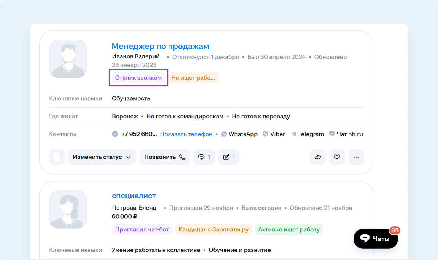
Task: Contact candidate via Viber
Action: pyautogui.click(x=274, y=134)
